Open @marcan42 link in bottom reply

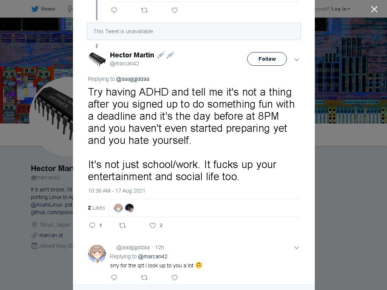[153, 256]
